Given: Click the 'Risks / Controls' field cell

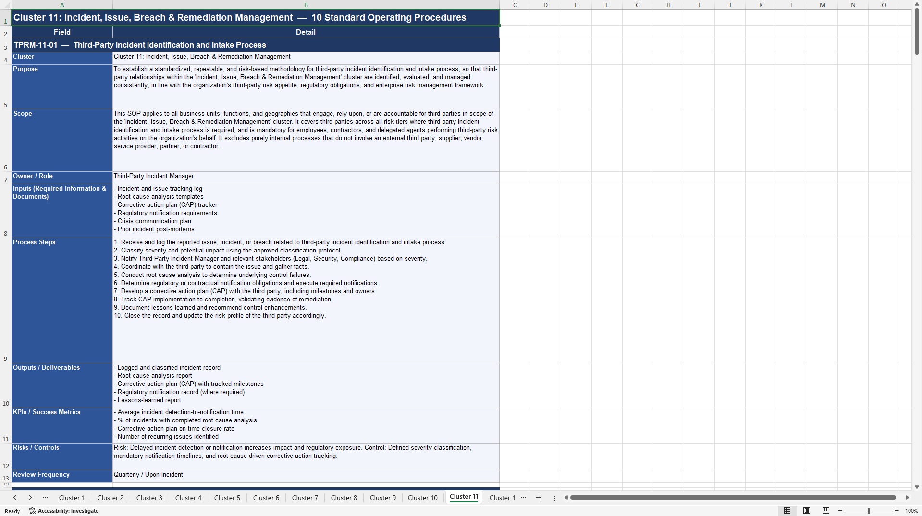Looking at the screenshot, I should coord(62,456).
